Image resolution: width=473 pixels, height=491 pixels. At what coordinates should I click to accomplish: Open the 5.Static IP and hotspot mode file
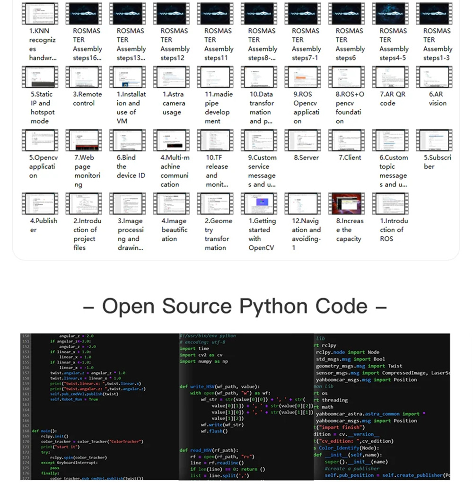pyautogui.click(x=40, y=77)
